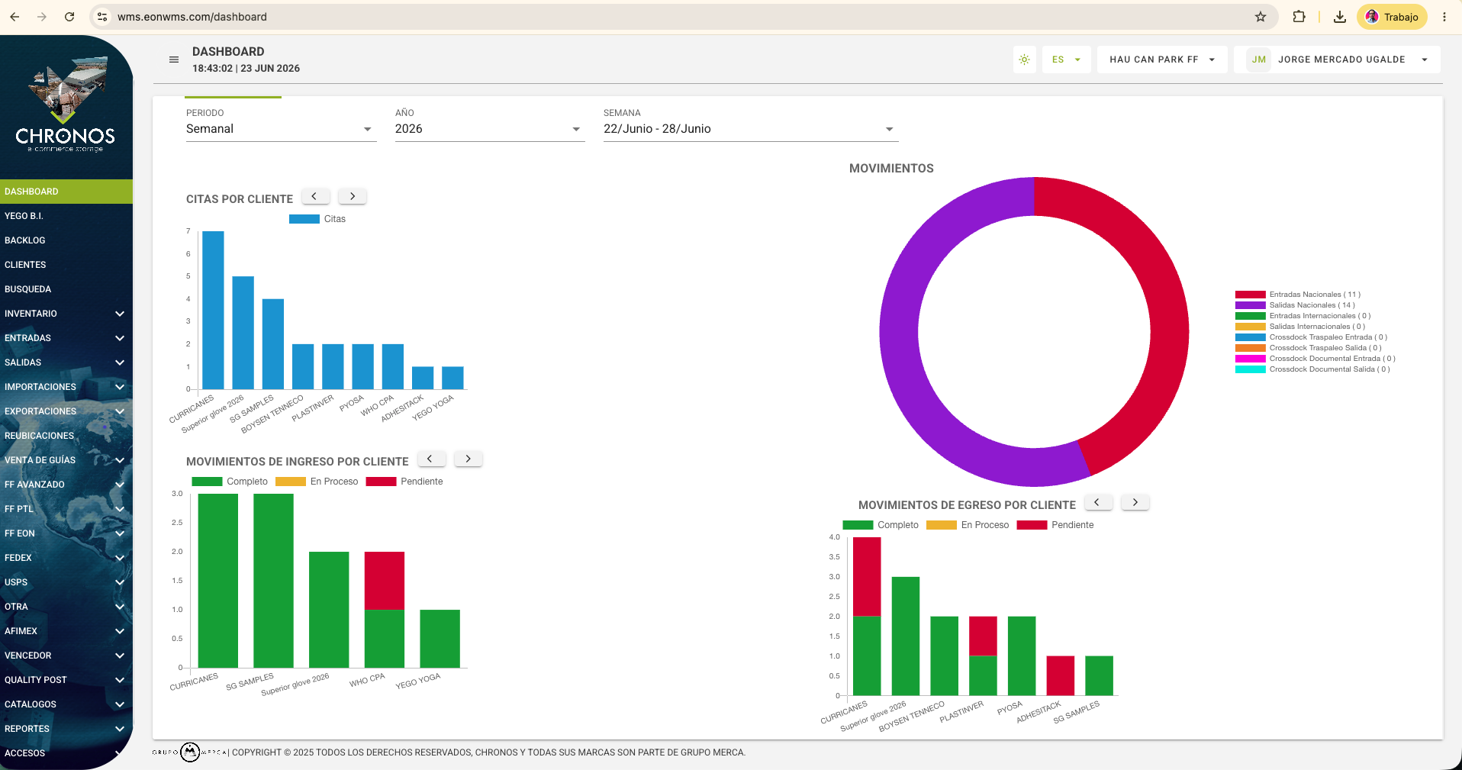Image resolution: width=1462 pixels, height=770 pixels.
Task: Click the browser address bar URL
Action: [x=192, y=17]
